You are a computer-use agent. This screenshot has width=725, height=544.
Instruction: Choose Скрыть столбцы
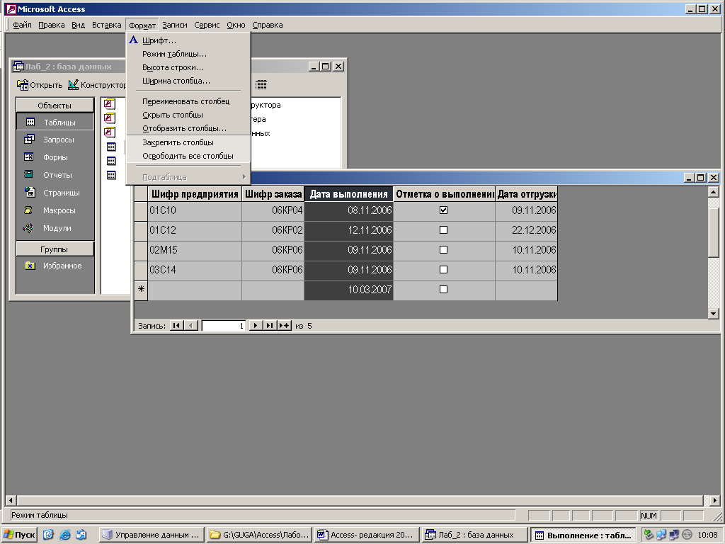(173, 114)
